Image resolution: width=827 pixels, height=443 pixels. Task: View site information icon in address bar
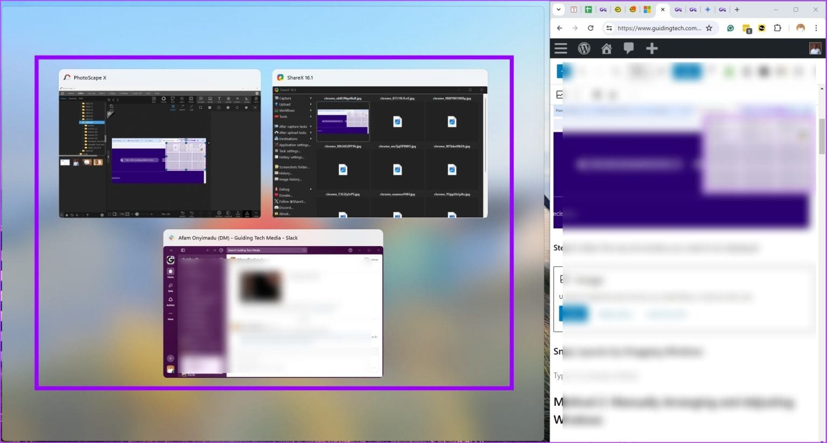point(609,28)
